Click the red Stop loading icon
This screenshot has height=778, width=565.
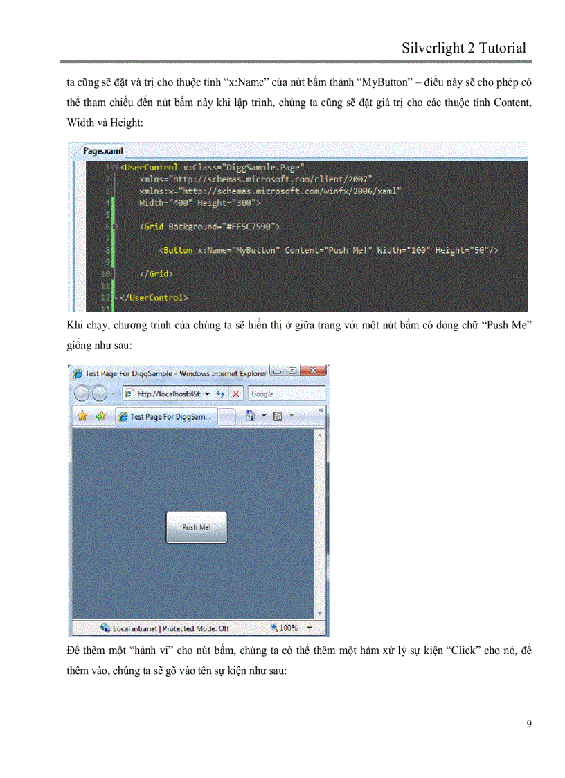[x=235, y=394]
